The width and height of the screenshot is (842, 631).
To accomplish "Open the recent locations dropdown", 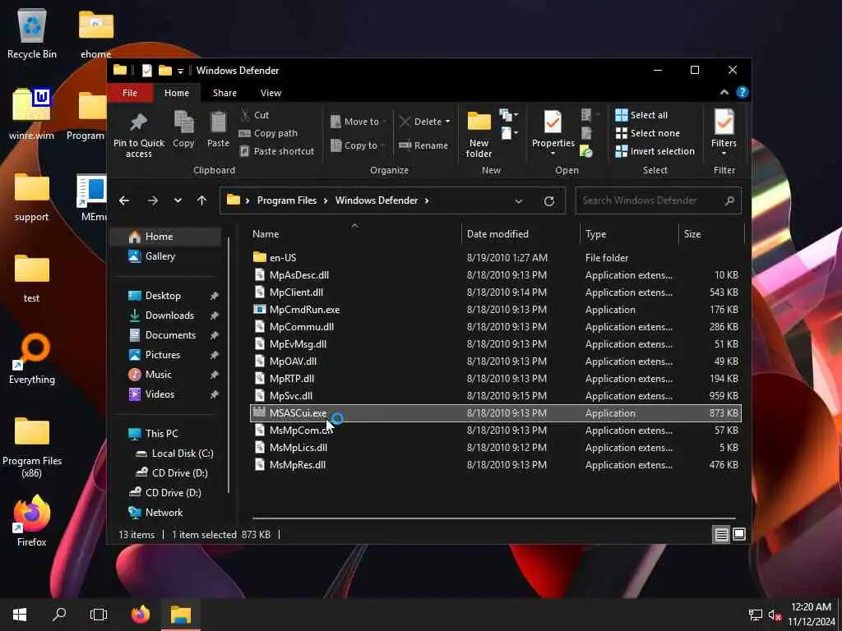I will coord(178,200).
